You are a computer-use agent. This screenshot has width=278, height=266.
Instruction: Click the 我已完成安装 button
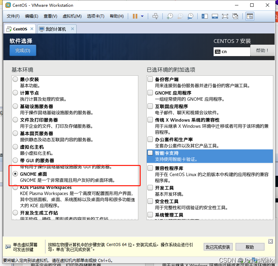point(218,247)
